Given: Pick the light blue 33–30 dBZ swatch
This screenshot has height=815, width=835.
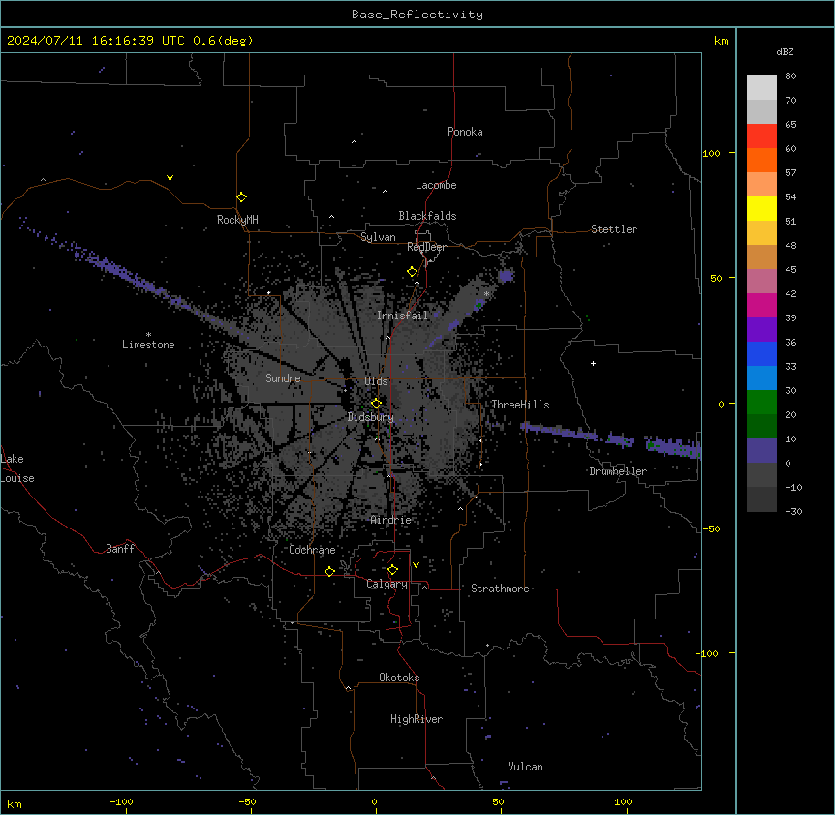Looking at the screenshot, I should (x=761, y=377).
